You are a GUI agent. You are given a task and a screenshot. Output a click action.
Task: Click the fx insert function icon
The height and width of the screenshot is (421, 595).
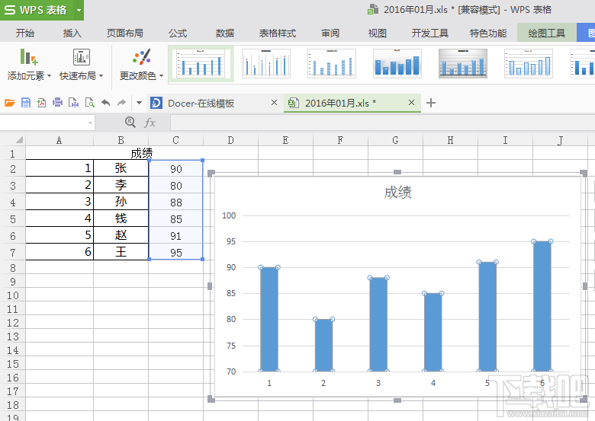tap(150, 123)
